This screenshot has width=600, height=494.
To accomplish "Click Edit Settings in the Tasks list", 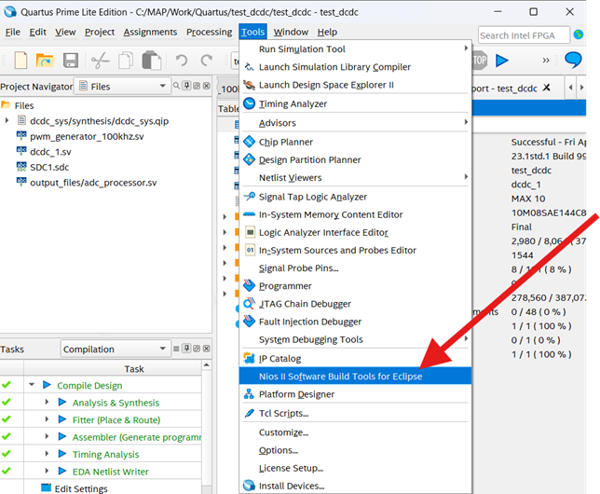I will point(81,488).
